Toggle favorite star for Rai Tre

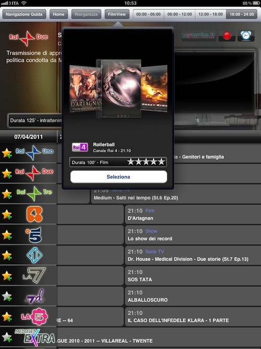pos(7,194)
